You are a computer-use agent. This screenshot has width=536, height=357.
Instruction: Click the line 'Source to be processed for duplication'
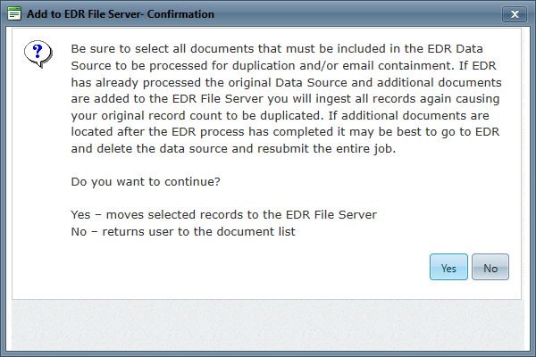tap(283, 65)
